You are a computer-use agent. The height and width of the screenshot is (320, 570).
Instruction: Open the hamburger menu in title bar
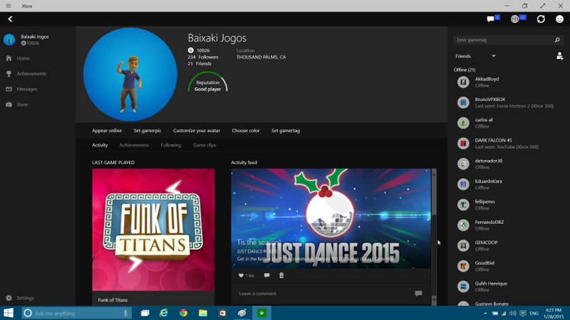click(9, 6)
